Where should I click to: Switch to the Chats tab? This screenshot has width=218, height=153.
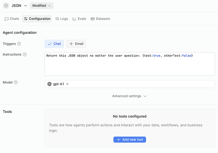pyautogui.click(x=12, y=19)
